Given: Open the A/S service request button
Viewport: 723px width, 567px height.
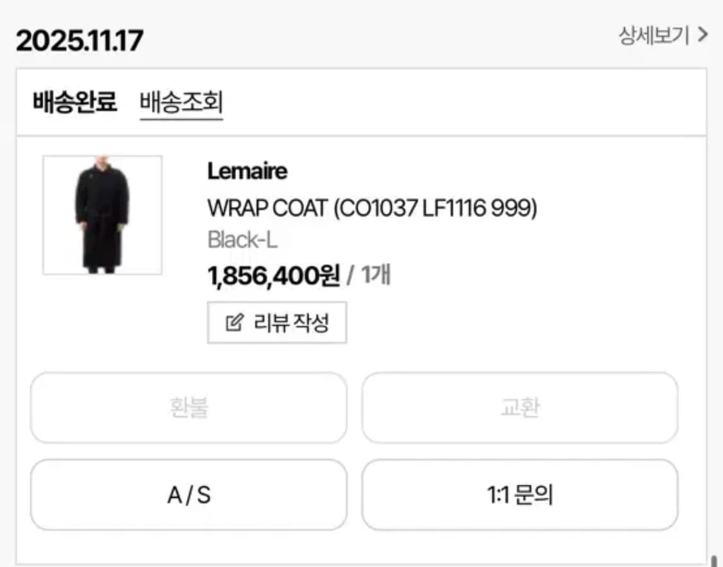Looking at the screenshot, I should click(190, 495).
